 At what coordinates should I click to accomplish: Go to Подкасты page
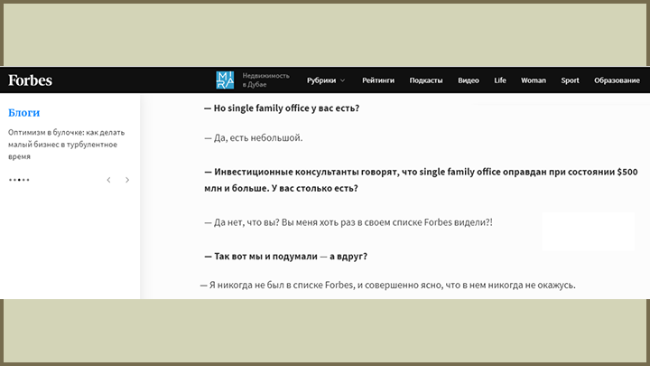(x=426, y=80)
